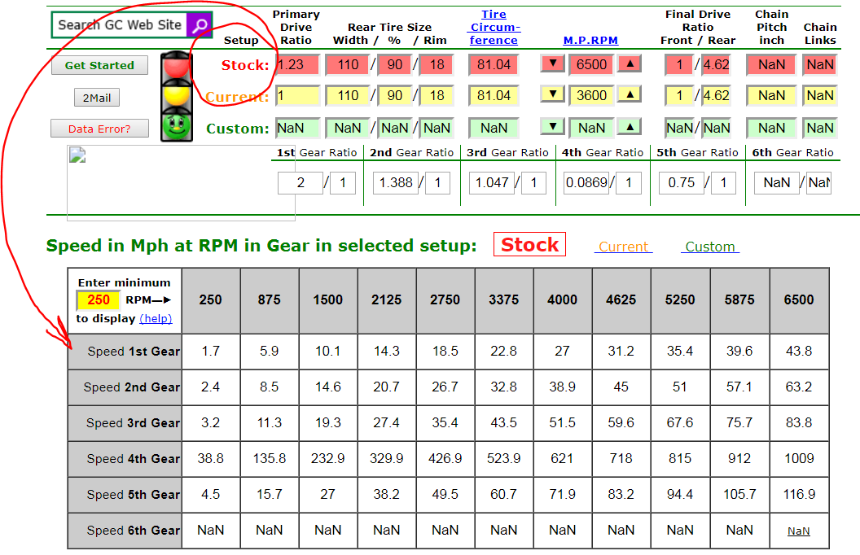The image size is (860, 555).
Task: Switch to the Custom setup view
Action: pos(709,247)
